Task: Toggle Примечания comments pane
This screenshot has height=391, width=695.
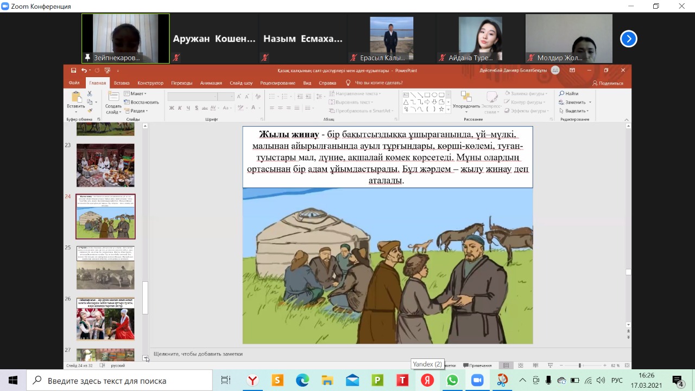Action: pyautogui.click(x=477, y=365)
